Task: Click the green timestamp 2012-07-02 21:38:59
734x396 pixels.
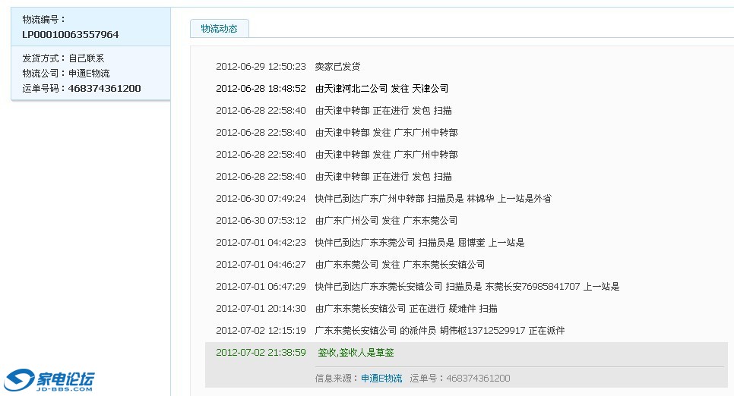Action: click(261, 353)
